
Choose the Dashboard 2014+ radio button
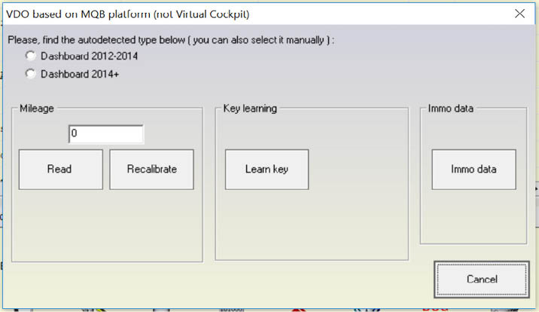pos(31,74)
